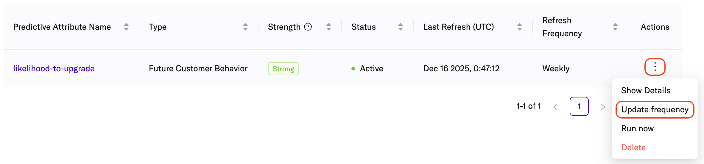Screen dimensions: 704x164
Task: Select Show Details from the menu
Action: tap(646, 90)
